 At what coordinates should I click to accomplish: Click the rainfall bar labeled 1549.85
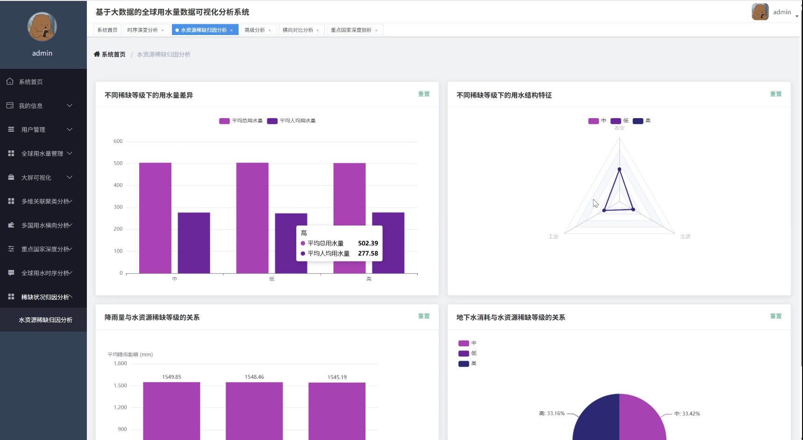171,411
